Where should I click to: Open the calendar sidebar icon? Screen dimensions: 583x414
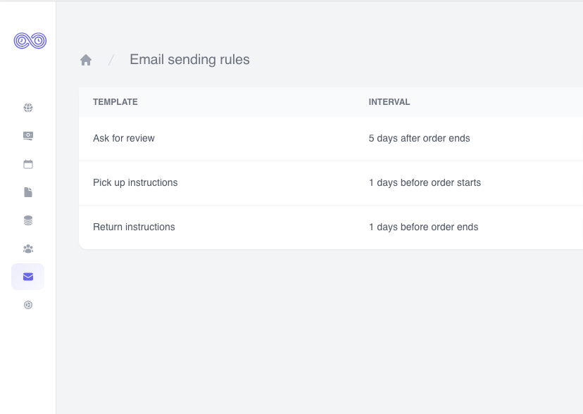click(x=28, y=164)
